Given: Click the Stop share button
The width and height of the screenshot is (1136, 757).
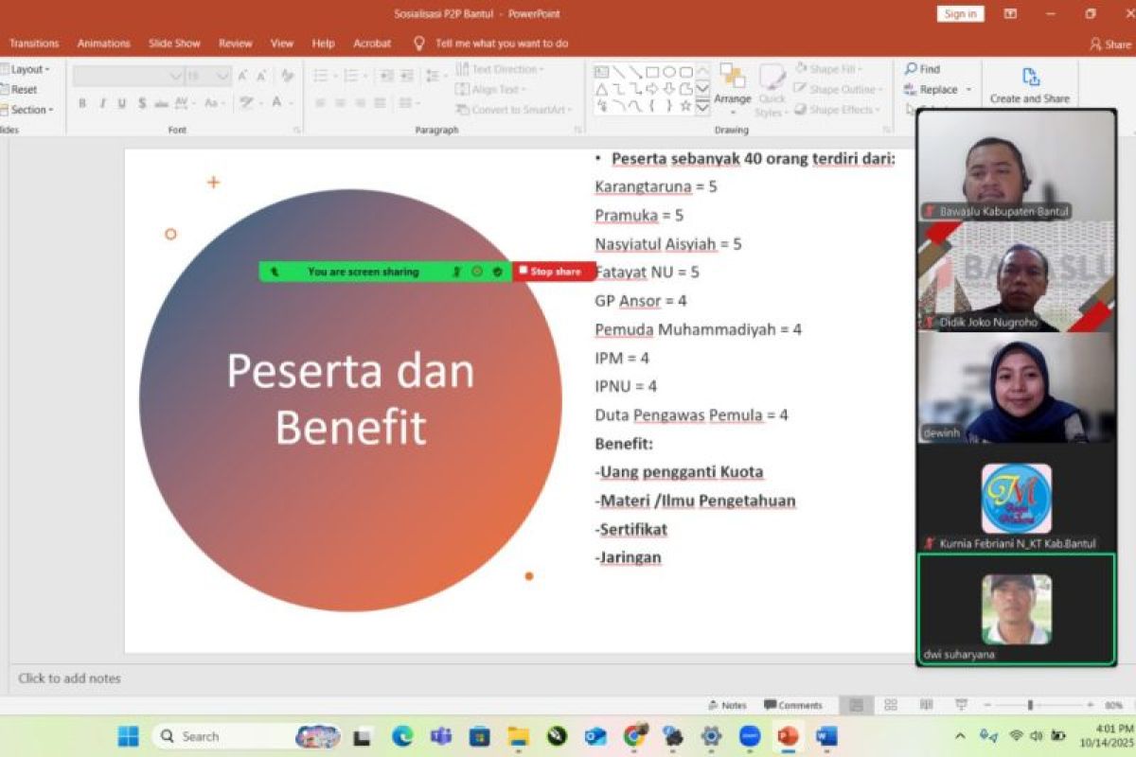Looking at the screenshot, I should click(554, 272).
